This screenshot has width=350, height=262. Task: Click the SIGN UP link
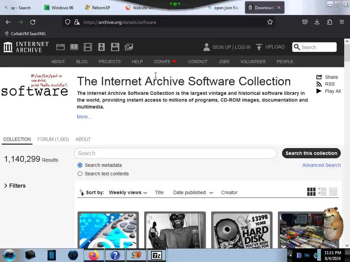[x=221, y=47]
